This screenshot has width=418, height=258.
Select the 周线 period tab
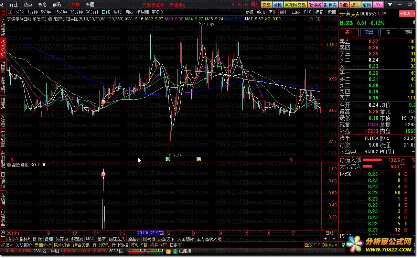coord(117,12)
